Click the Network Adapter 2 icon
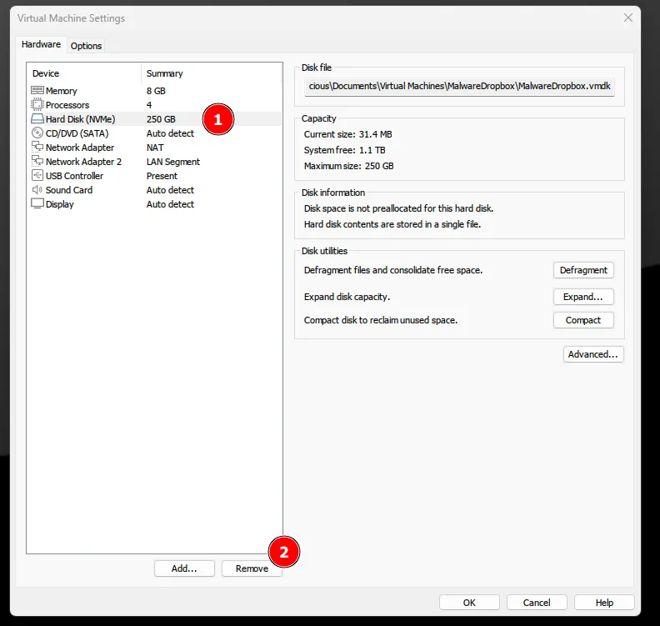This screenshot has height=626, width=660. 37,162
